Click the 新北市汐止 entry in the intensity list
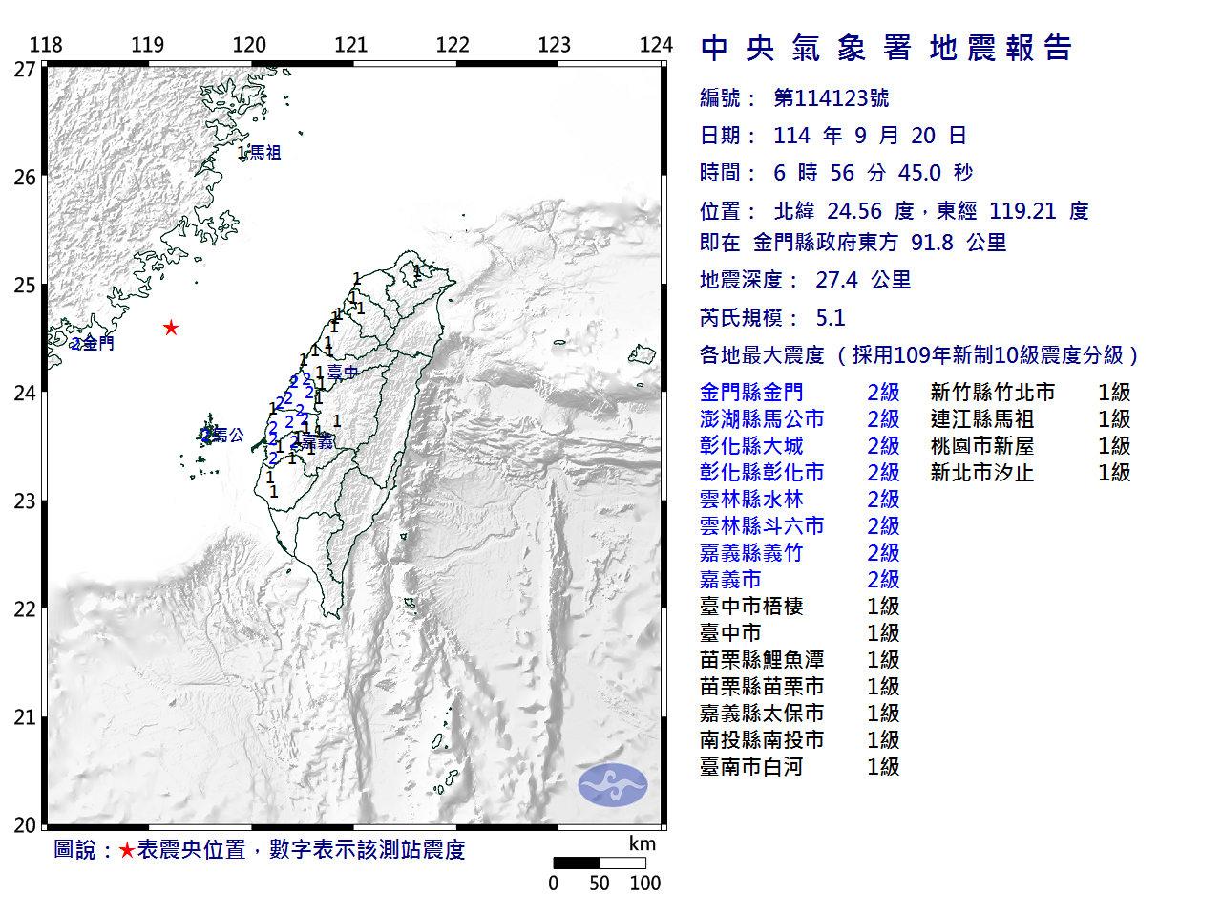The image size is (1222, 917). [x=981, y=473]
